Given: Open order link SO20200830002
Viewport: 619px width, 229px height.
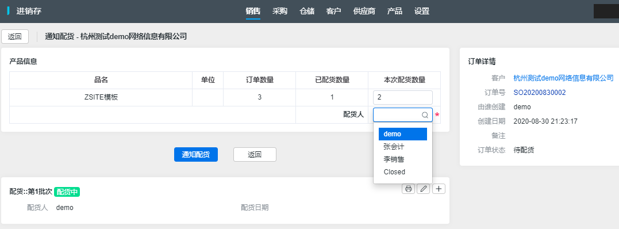Looking at the screenshot, I should (540, 93).
